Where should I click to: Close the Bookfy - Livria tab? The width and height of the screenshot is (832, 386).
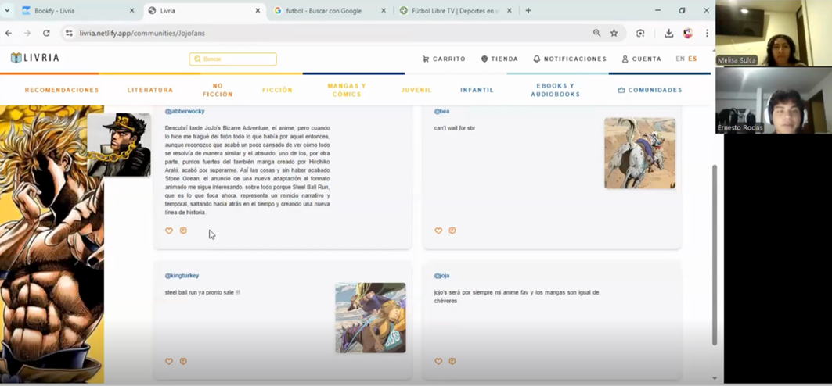pos(132,11)
